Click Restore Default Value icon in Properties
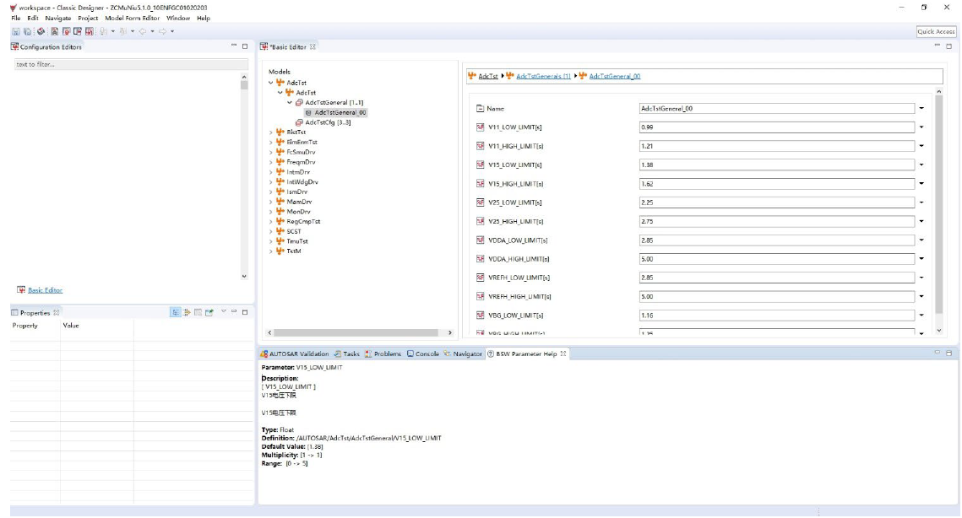Viewport: 962px width, 518px height. (198, 313)
